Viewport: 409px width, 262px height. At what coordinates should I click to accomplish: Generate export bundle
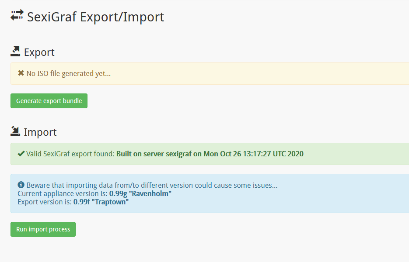pyautogui.click(x=49, y=101)
